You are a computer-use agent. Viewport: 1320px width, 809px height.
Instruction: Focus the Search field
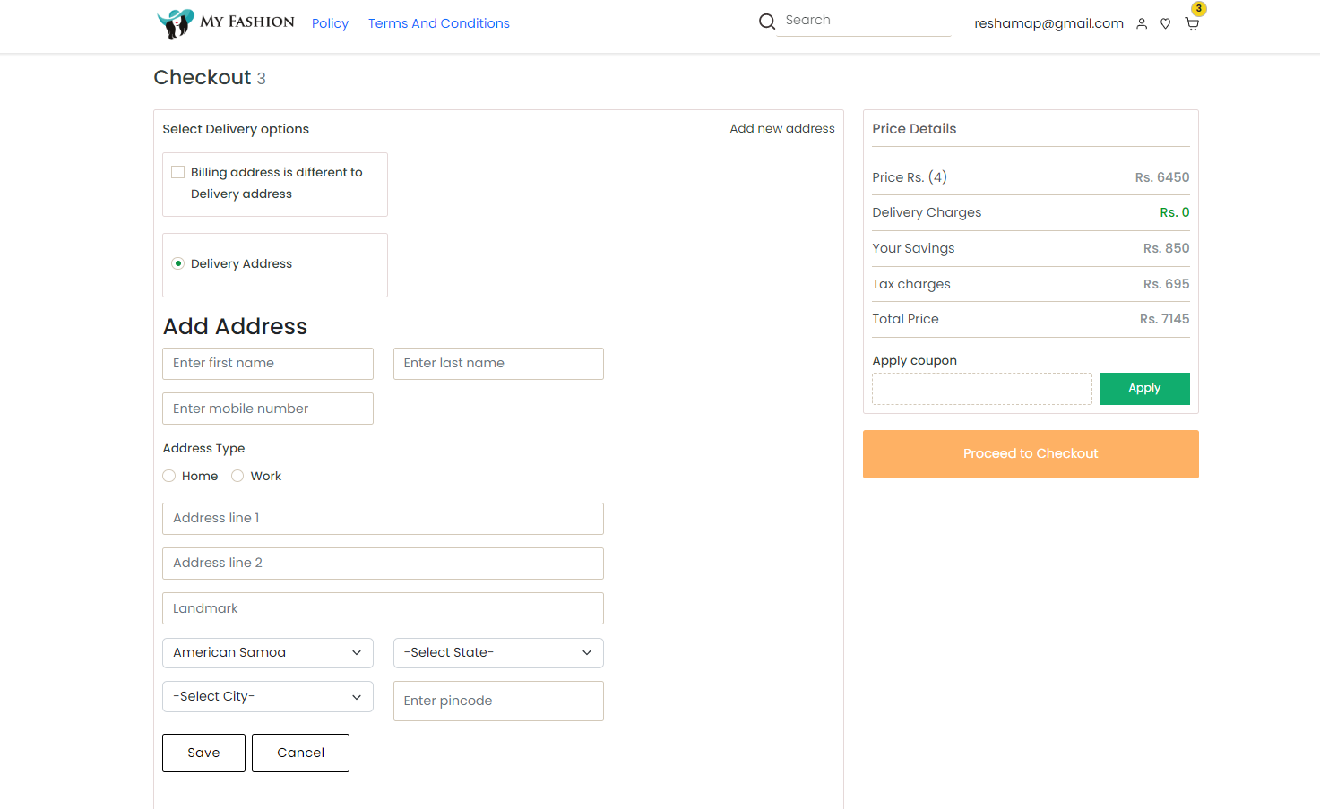(864, 21)
